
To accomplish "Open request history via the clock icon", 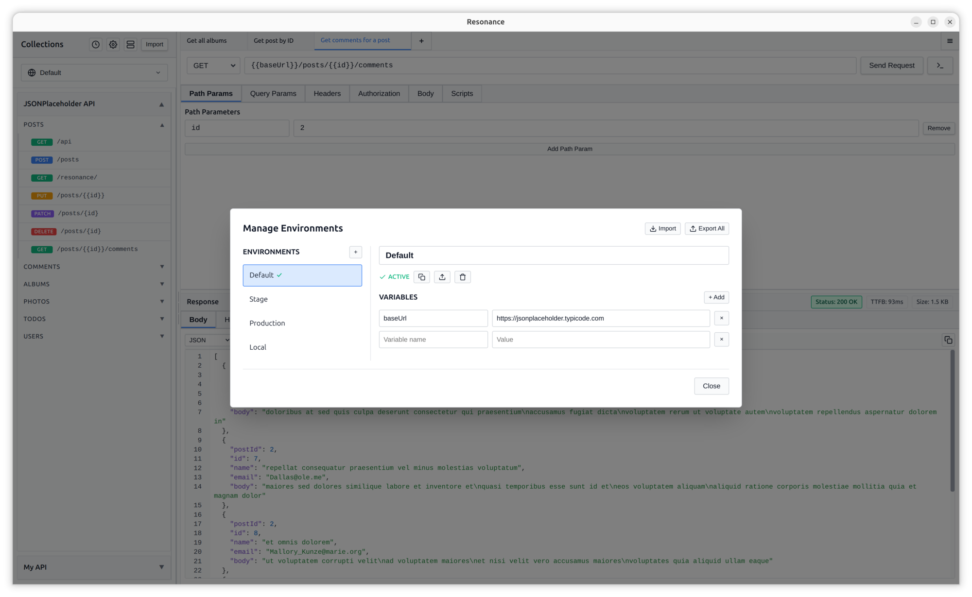I will (x=95, y=44).
